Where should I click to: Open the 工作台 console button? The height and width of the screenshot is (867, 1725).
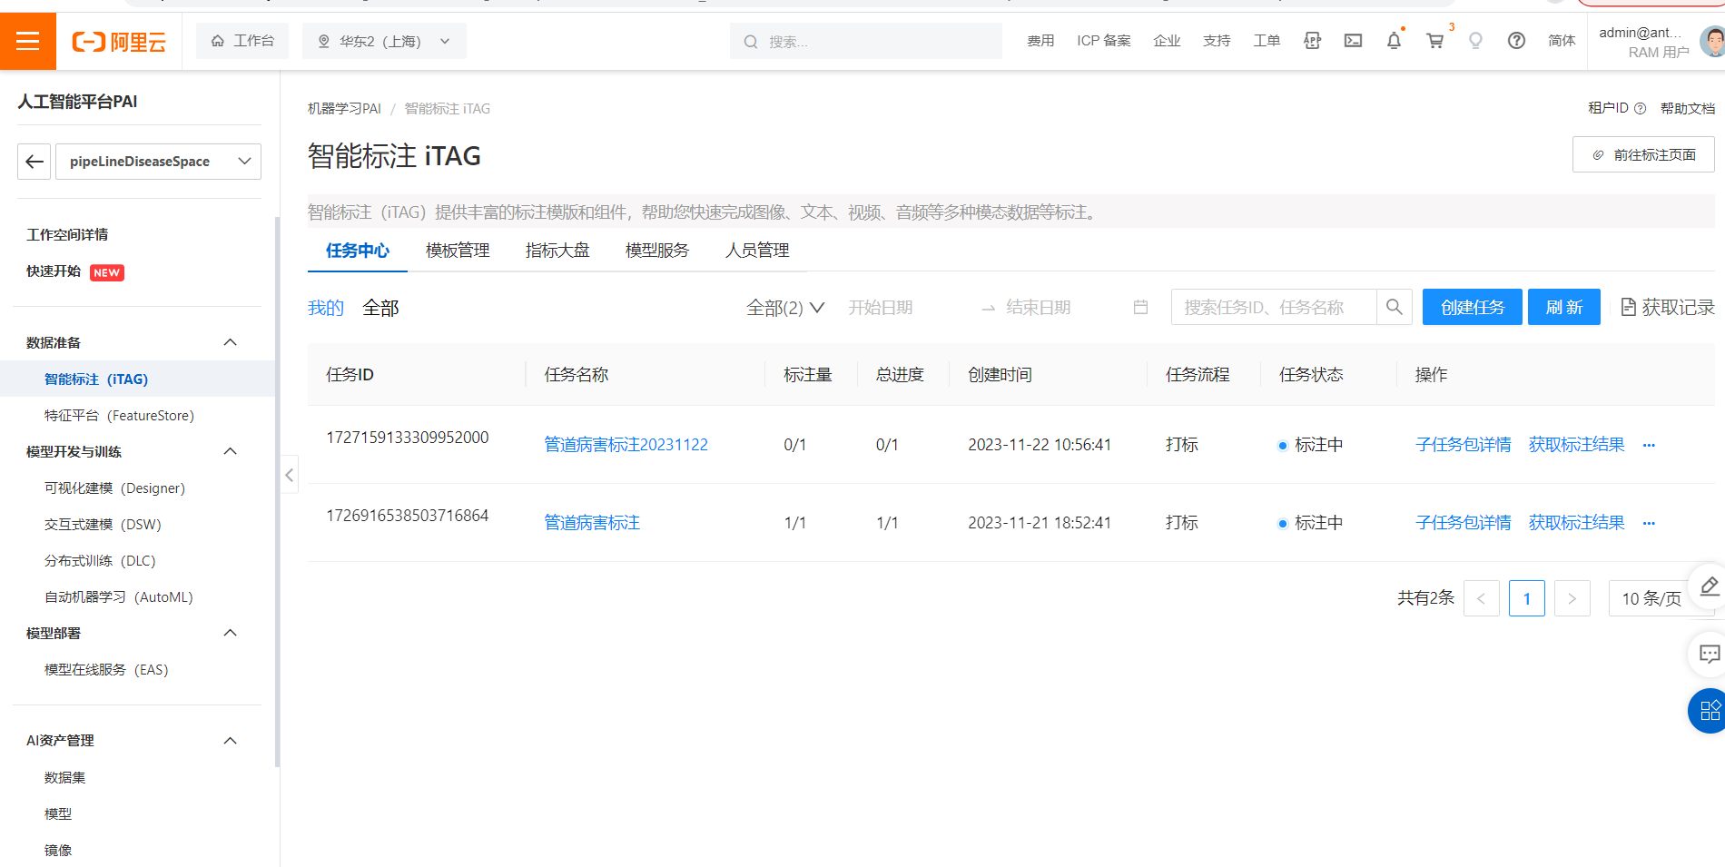click(x=242, y=41)
